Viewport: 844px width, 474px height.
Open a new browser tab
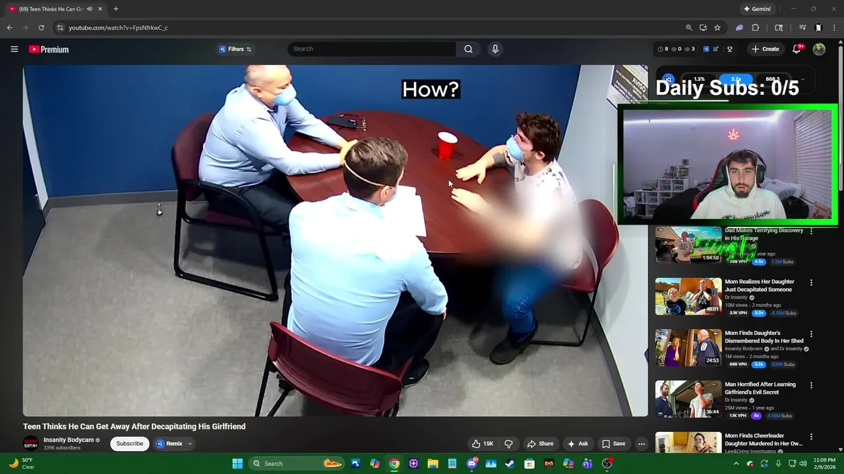coord(116,9)
